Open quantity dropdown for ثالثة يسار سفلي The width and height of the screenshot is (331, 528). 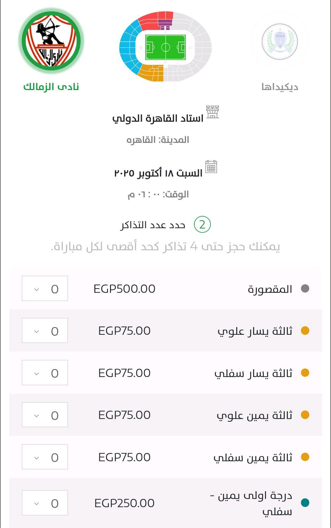(x=45, y=373)
